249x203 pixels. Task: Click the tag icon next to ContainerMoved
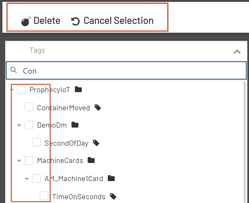point(98,107)
